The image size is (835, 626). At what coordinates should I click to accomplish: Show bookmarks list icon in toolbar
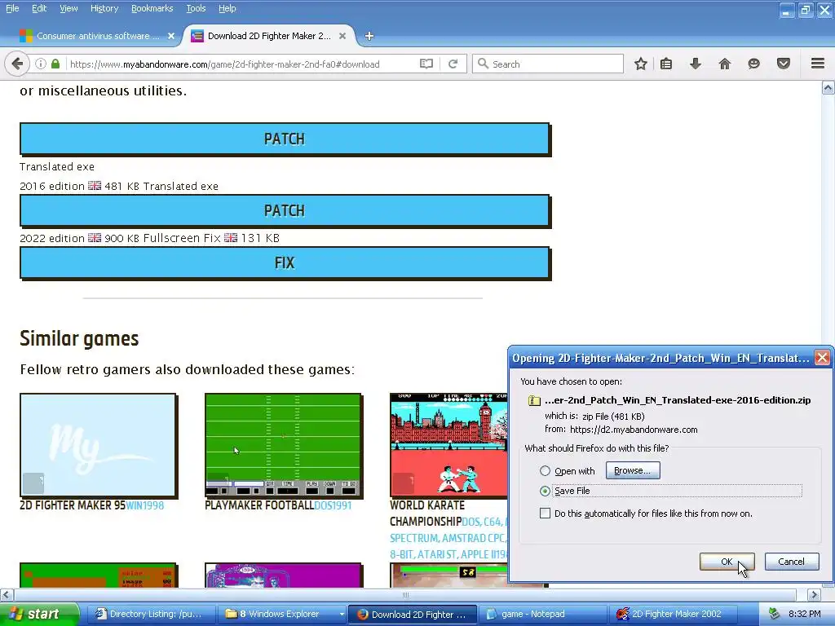coord(665,64)
